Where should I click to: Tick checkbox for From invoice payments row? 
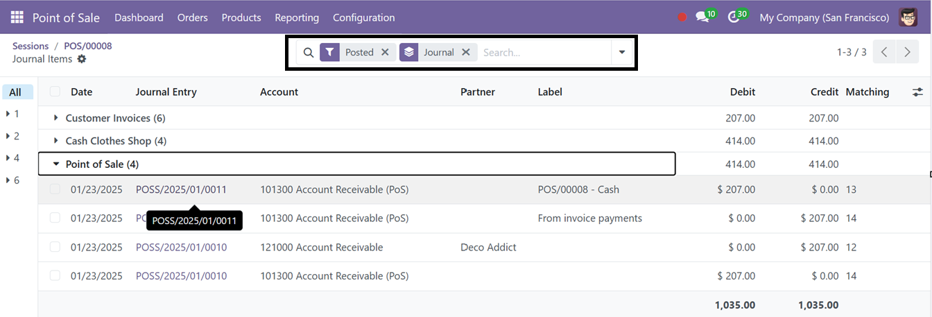tap(55, 218)
